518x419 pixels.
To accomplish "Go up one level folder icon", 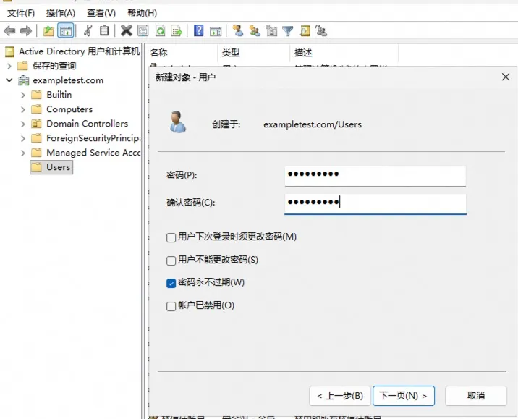I will pyautogui.click(x=48, y=31).
